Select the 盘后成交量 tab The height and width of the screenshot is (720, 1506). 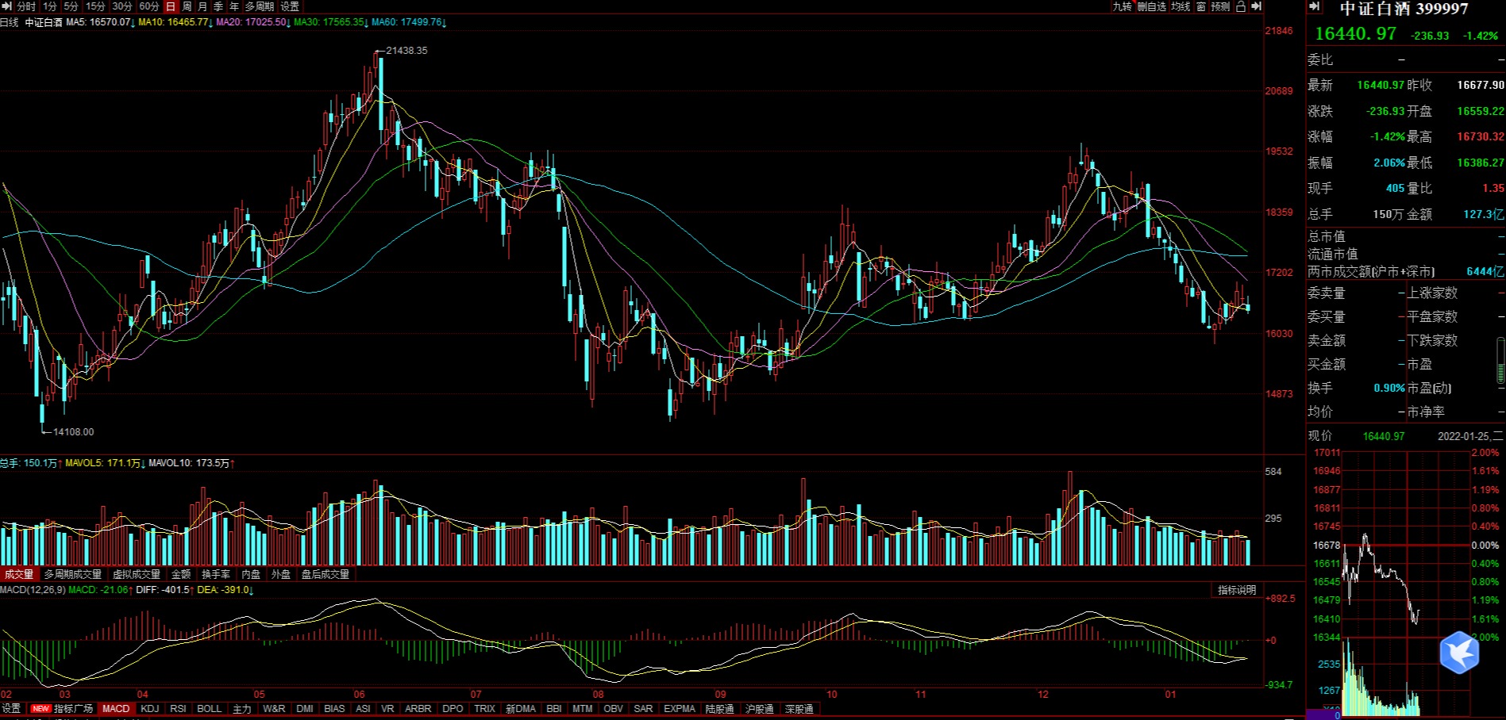325,574
